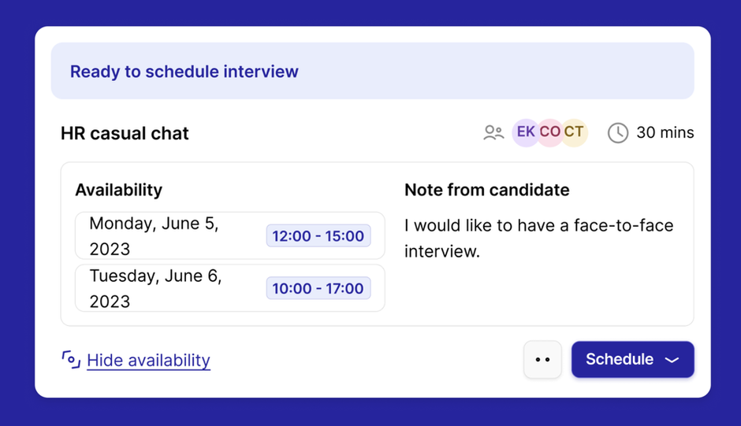This screenshot has height=426, width=741.
Task: Select the 10:00 - 17:00 time slot
Action: [x=318, y=288]
